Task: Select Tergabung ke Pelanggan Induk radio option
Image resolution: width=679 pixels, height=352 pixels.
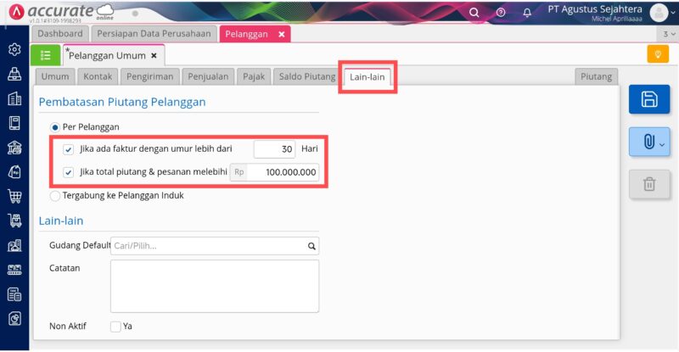Action: [56, 195]
